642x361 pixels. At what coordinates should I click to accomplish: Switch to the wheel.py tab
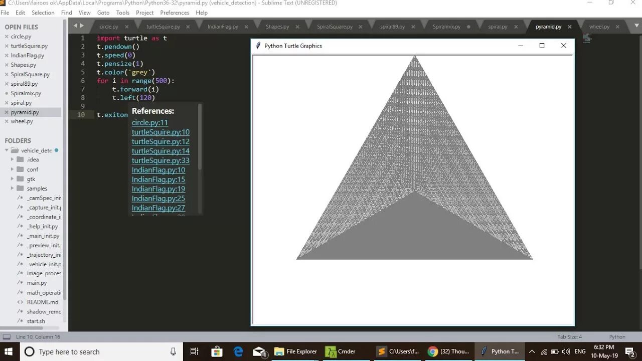coord(599,27)
